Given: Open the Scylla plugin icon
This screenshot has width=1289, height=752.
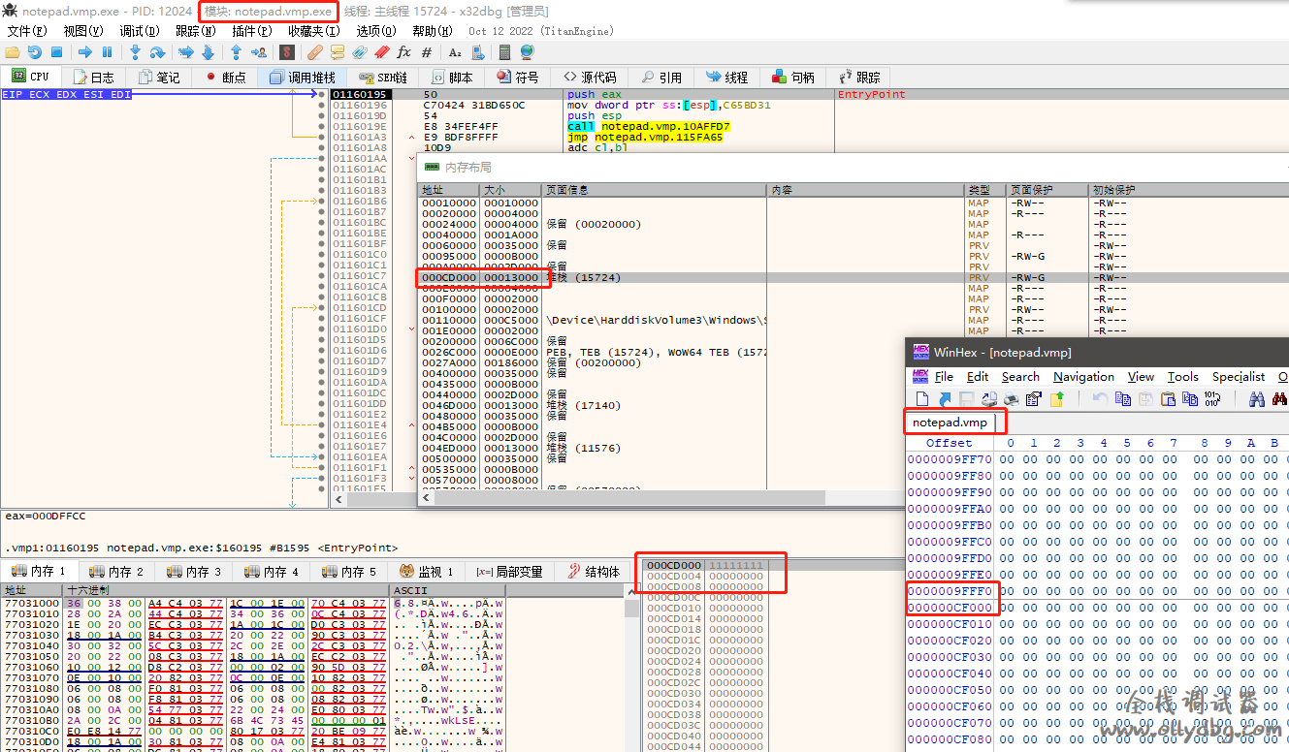Looking at the screenshot, I should click(289, 52).
